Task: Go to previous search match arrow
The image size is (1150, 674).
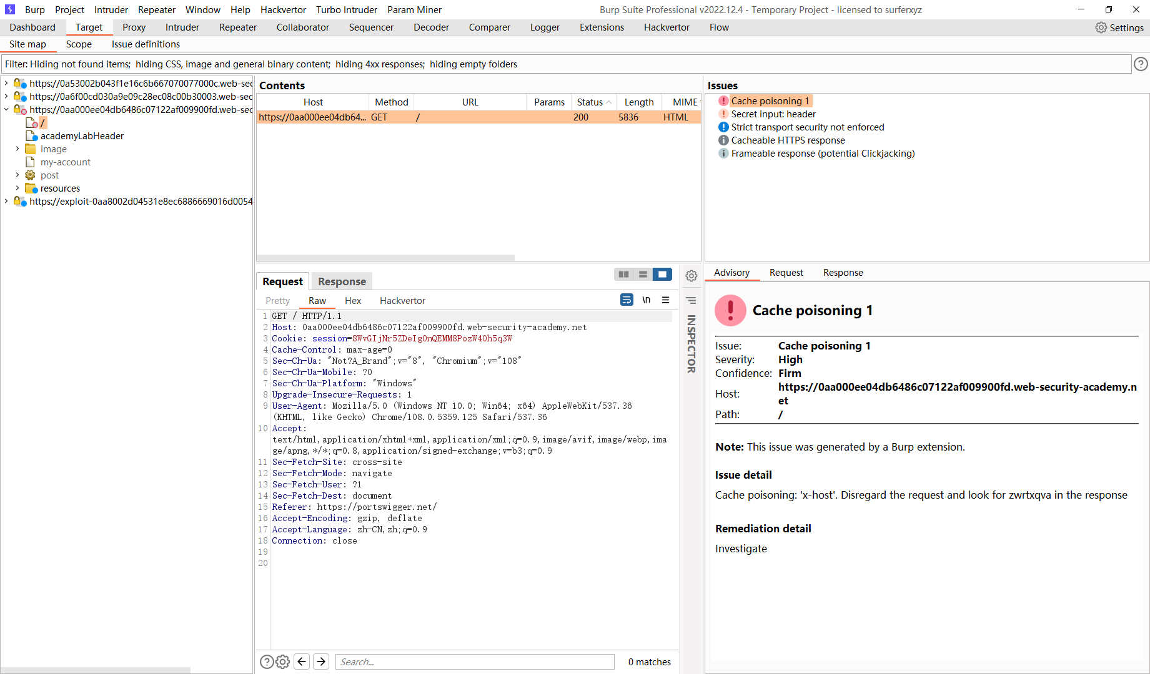Action: 302,662
